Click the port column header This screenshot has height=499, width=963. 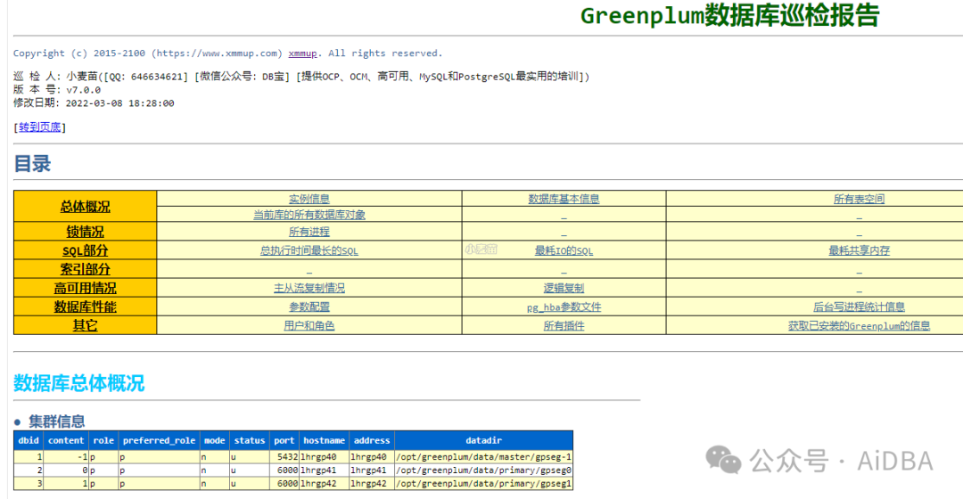284,441
